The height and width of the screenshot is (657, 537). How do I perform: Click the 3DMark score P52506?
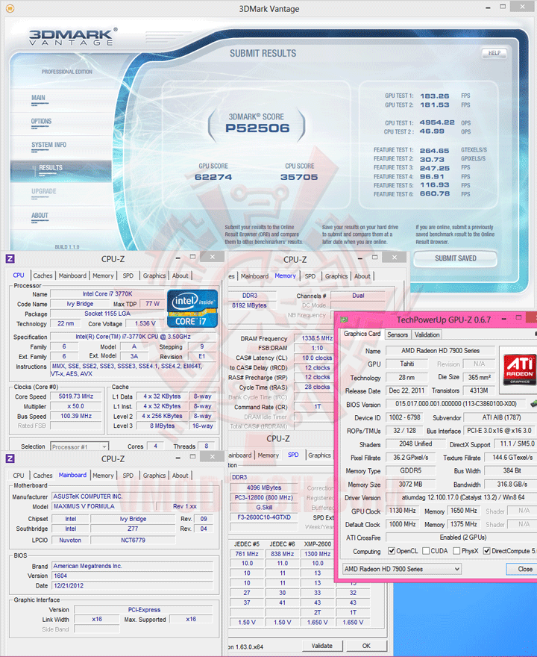coord(257,128)
